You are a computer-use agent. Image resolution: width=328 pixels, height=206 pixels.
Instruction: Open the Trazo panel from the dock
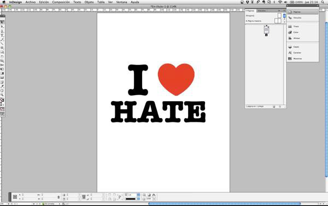coord(302,26)
